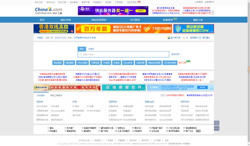The height and width of the screenshot is (146, 250).
Task: Click the 百度权重 quick button
Action: [x=95, y=63]
